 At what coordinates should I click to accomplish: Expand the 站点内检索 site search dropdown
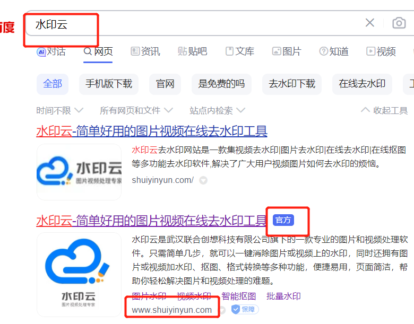(217, 110)
